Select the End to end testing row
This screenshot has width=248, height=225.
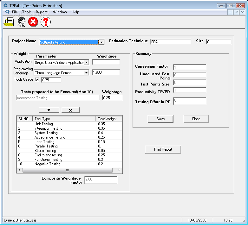pos(69,155)
